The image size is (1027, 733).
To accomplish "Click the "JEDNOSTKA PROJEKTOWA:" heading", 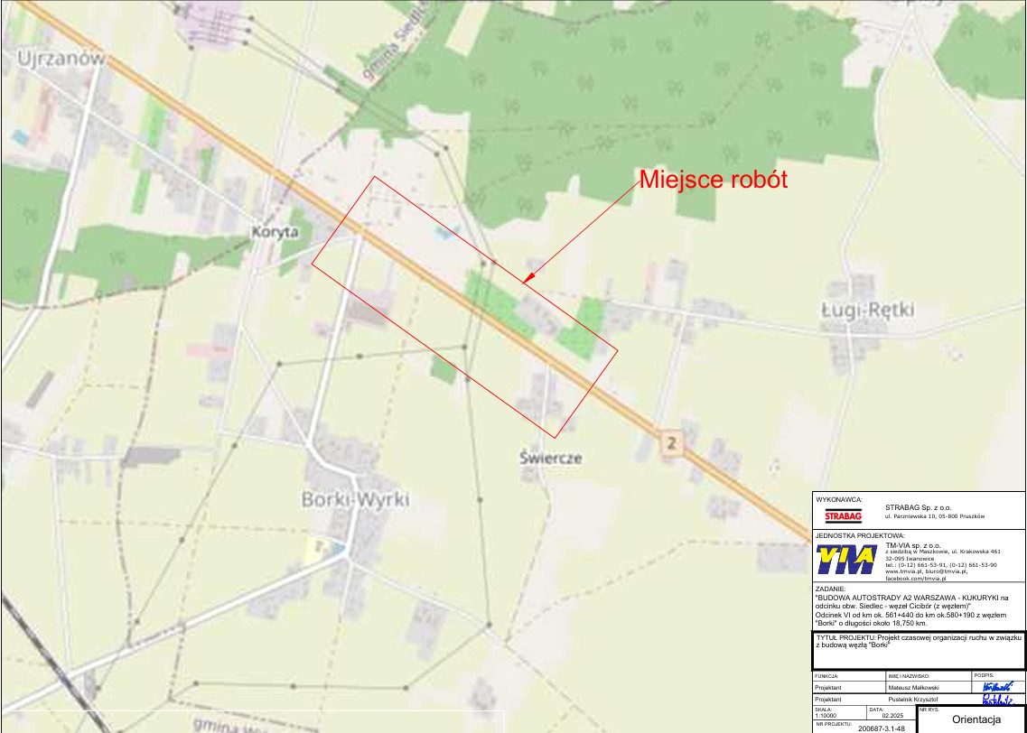I will [860, 535].
